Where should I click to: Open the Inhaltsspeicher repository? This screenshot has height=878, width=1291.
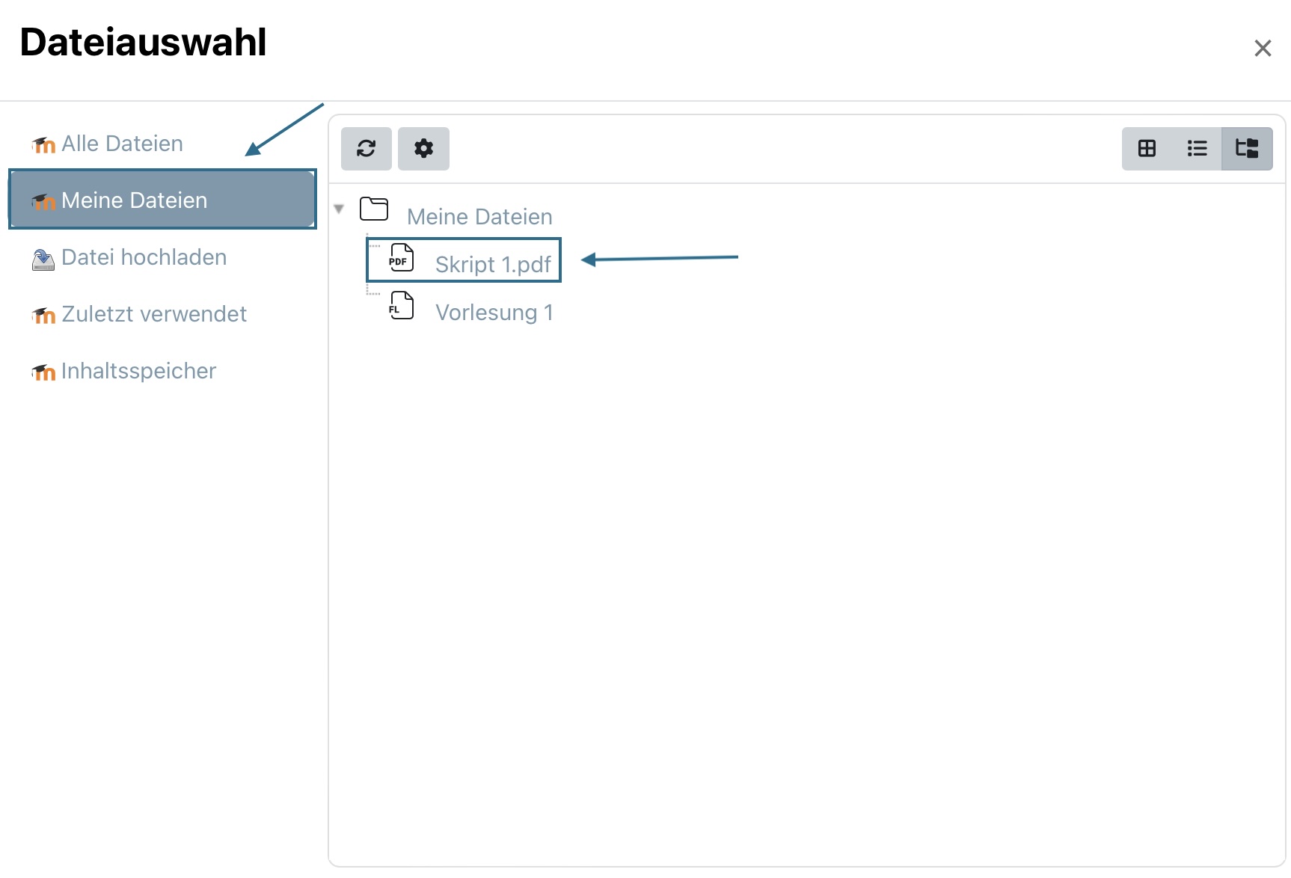(x=138, y=371)
